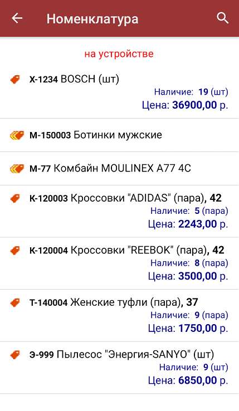
Task: Tap the orange tag icon beside X-1234 BOSCH
Action: click(15, 80)
